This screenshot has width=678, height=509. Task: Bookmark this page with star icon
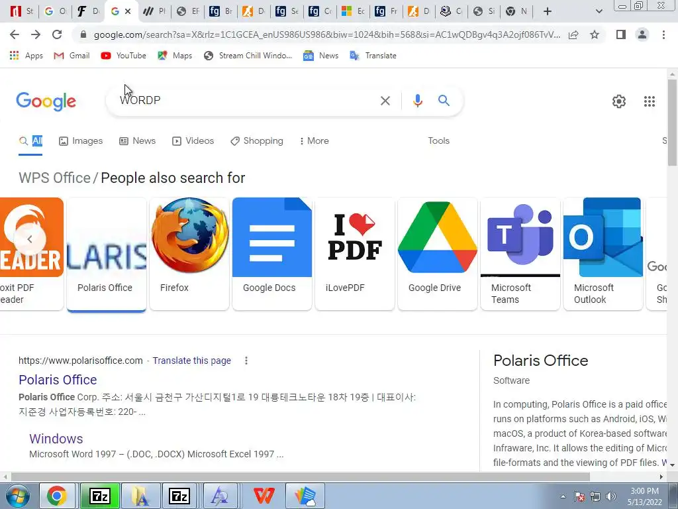tap(595, 34)
